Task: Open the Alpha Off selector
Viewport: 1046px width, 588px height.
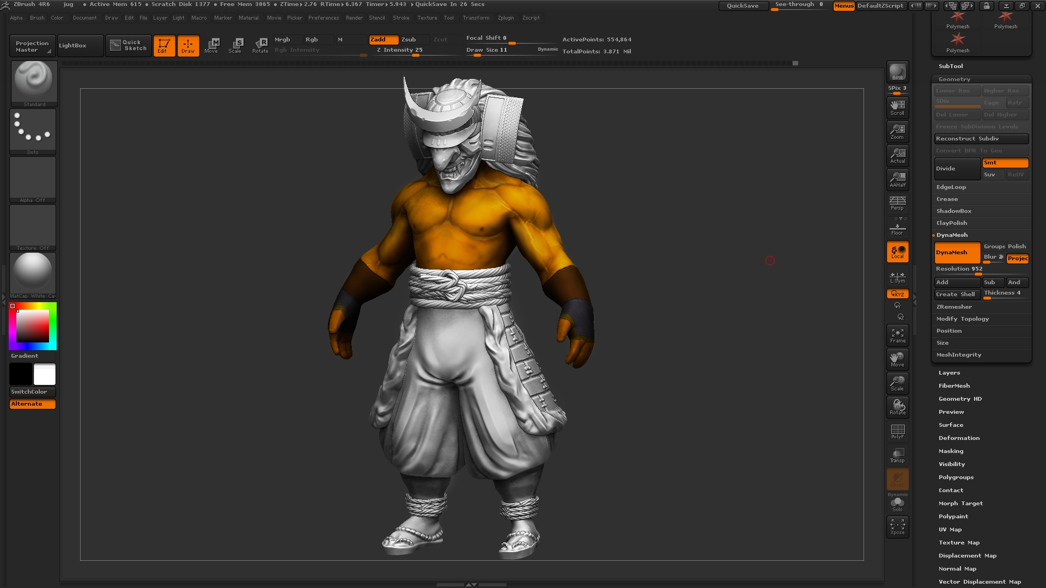Action: pos(33,180)
